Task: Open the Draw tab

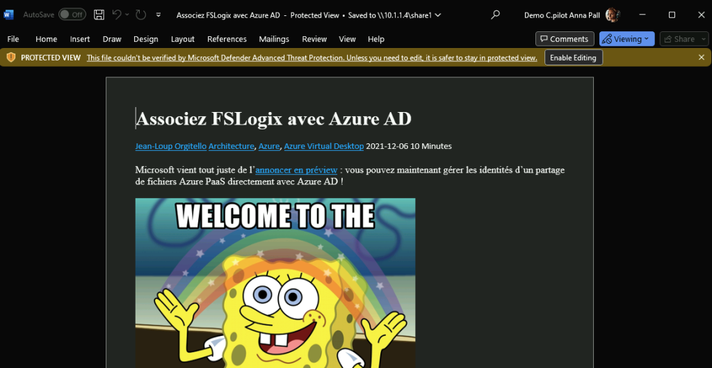Action: coord(112,39)
